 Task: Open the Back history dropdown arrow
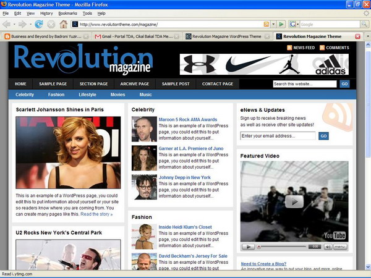click(14, 24)
